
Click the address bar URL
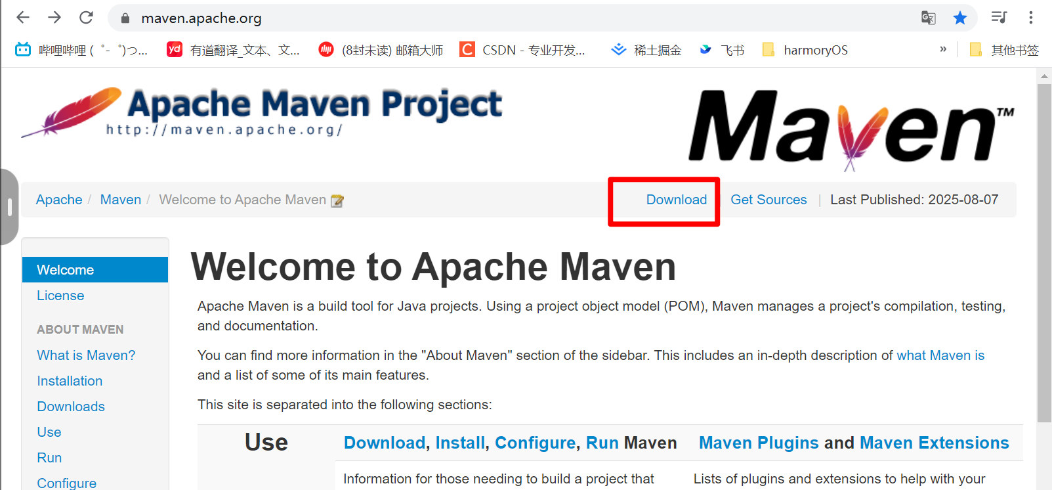pyautogui.click(x=201, y=18)
